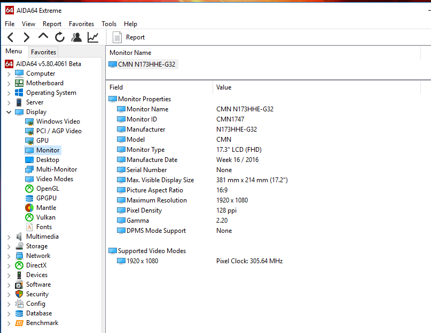Click the Benchmark icon in tree

(19, 323)
